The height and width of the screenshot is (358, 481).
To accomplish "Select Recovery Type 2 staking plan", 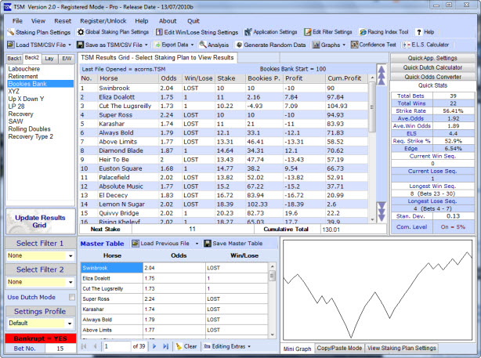I will pos(31,136).
